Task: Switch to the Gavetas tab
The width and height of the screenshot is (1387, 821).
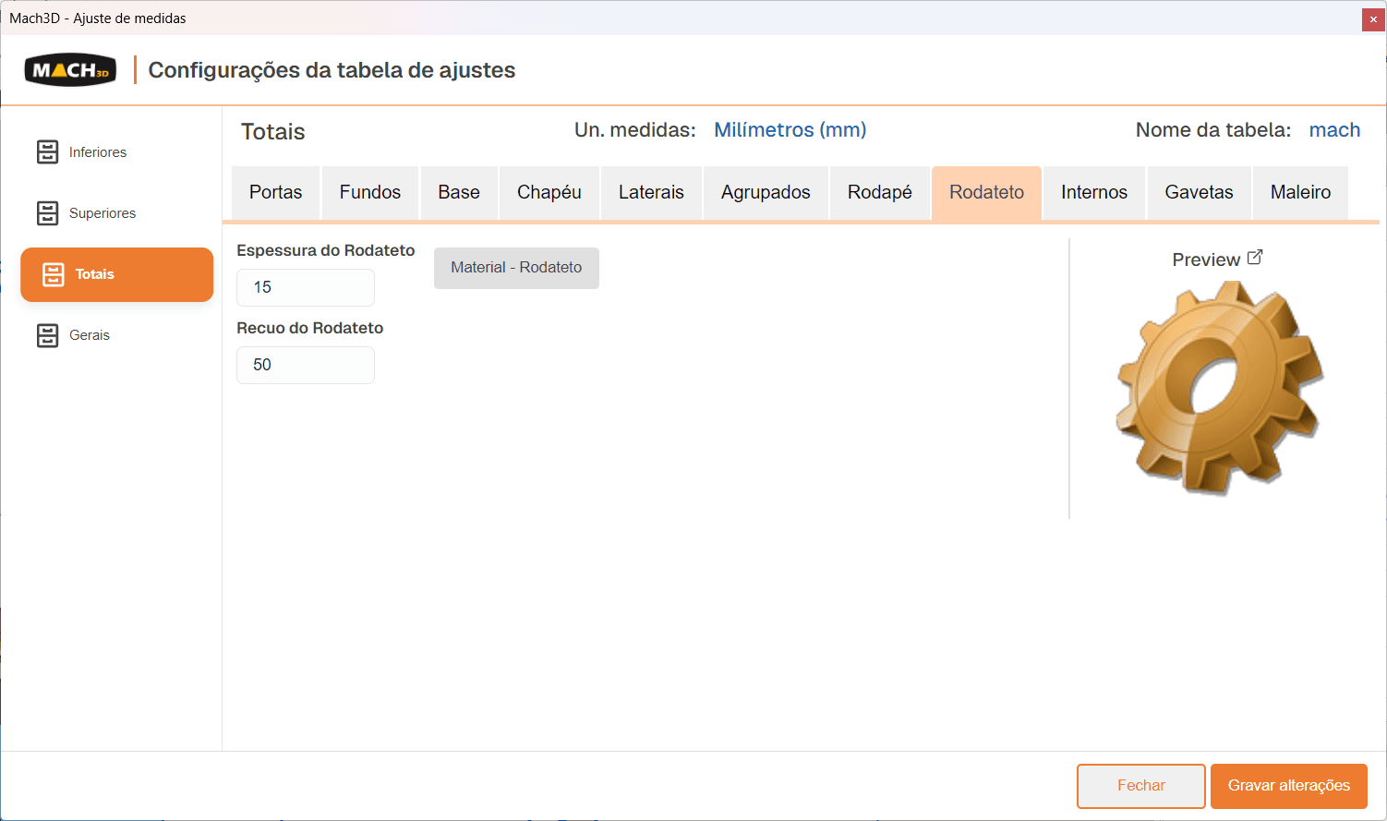Action: coord(1200,192)
